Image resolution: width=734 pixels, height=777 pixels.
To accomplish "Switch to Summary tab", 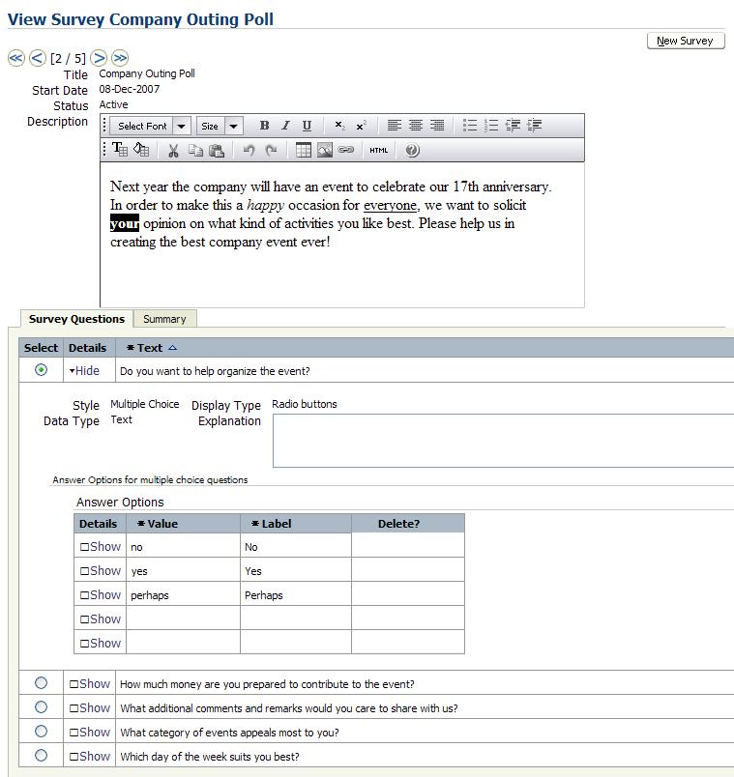I will point(164,319).
